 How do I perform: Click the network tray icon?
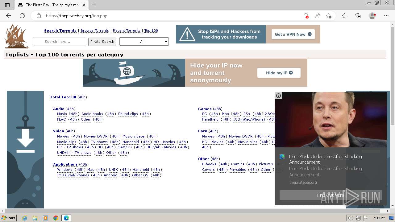click(358, 218)
